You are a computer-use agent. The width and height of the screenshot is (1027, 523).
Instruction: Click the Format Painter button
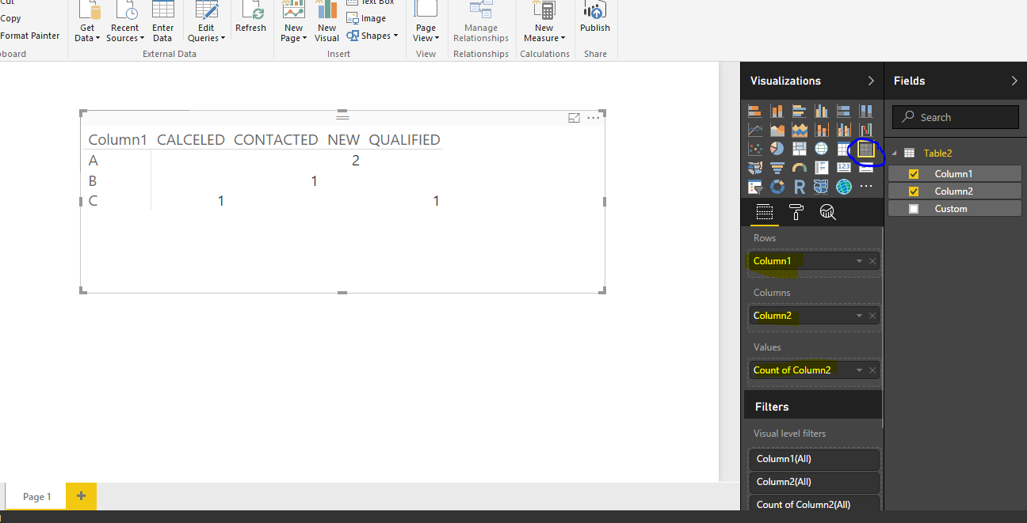click(30, 36)
